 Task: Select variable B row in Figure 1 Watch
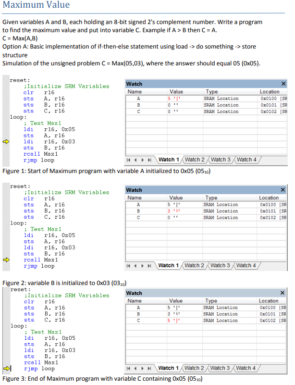[x=206, y=105]
